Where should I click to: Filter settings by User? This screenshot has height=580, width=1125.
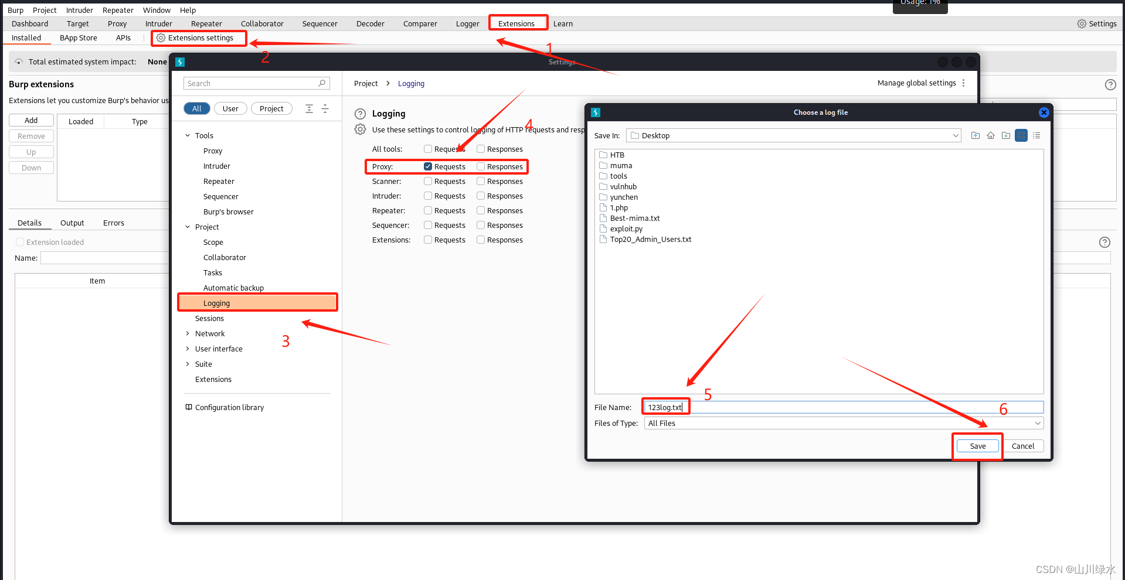click(x=230, y=108)
